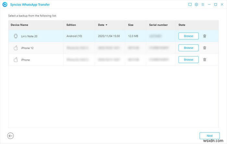Minimize the Syncios window
Image resolution: width=227 pixels, height=144 pixels.
[x=209, y=5]
